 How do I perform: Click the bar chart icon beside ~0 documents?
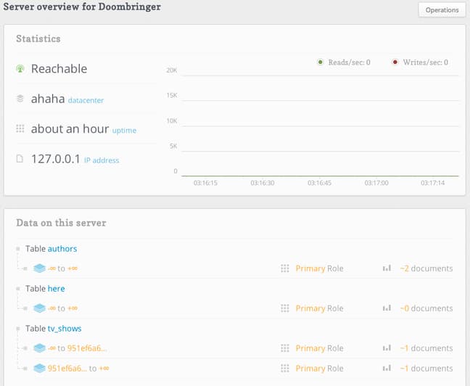pos(387,308)
